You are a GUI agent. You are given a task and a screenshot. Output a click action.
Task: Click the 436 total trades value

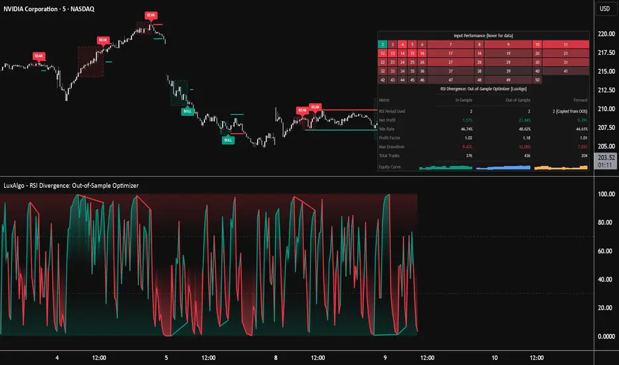coord(527,156)
